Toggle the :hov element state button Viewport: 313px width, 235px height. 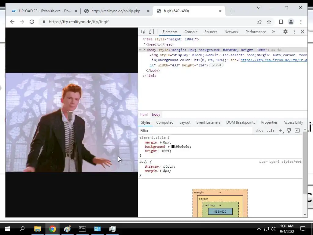pos(259,130)
